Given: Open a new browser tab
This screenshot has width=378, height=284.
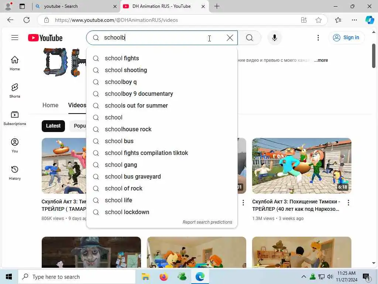Looking at the screenshot, I should pyautogui.click(x=217, y=6).
